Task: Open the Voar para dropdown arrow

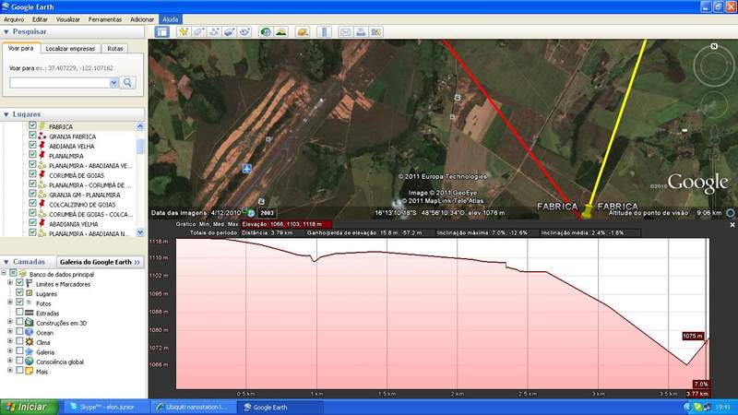Action: pyautogui.click(x=113, y=83)
